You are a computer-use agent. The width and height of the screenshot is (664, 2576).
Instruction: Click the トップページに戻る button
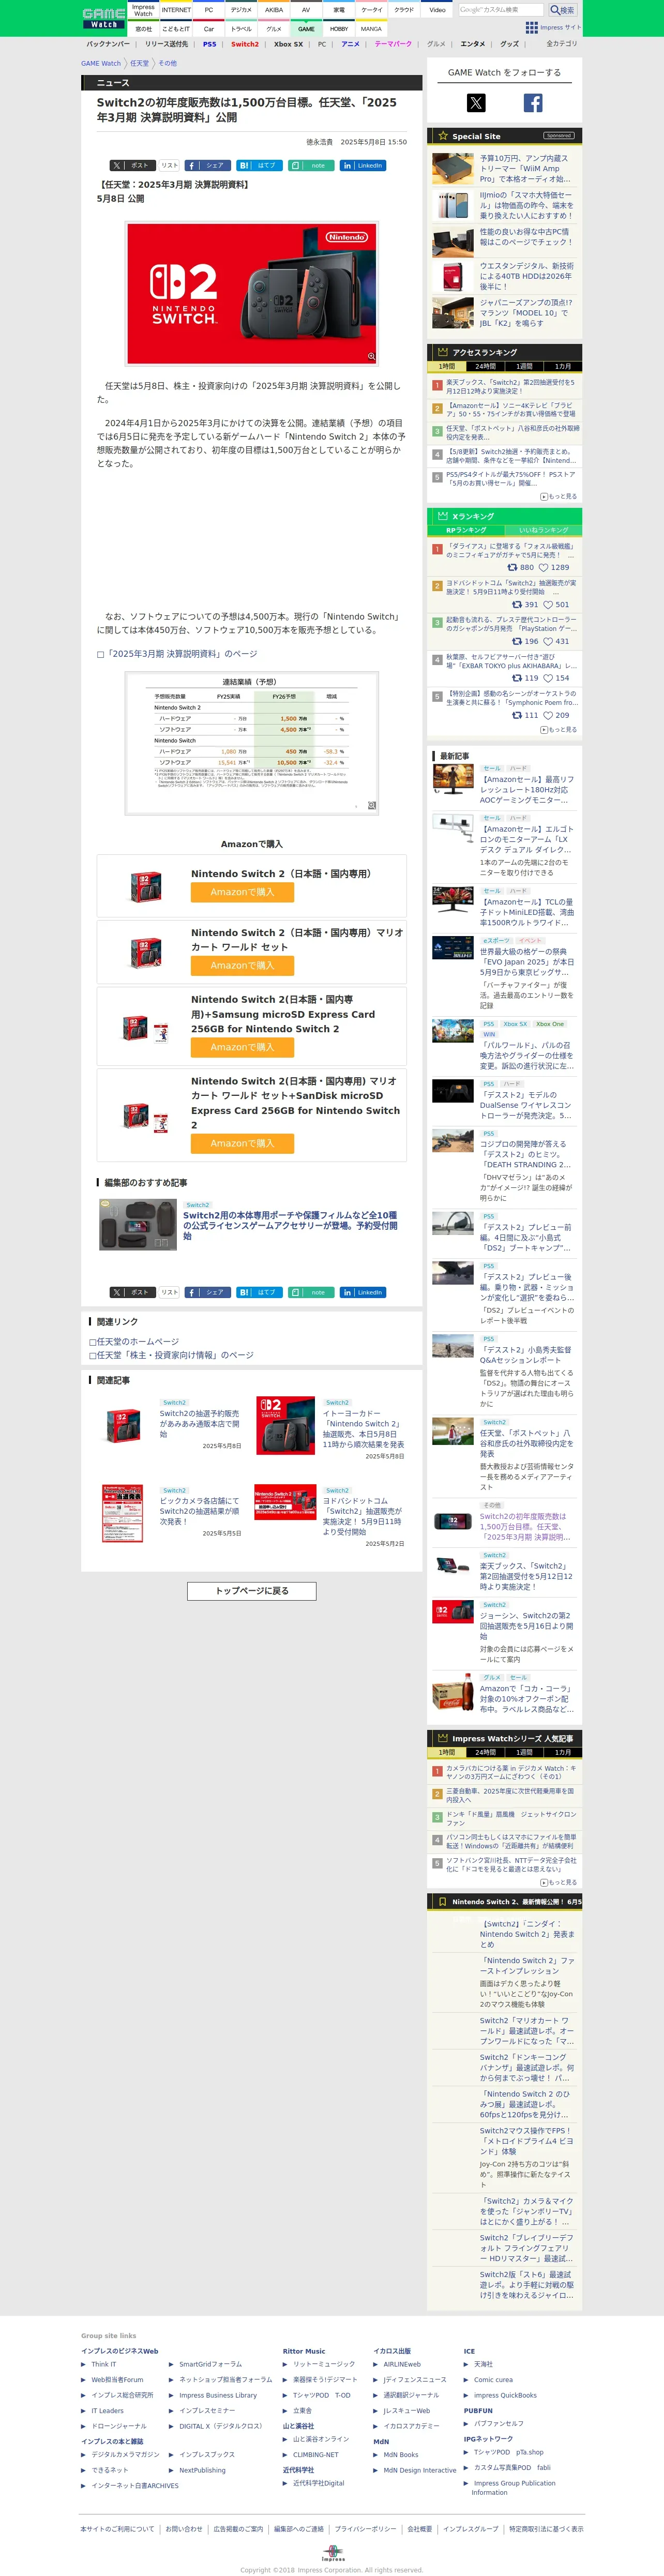coord(252,1590)
